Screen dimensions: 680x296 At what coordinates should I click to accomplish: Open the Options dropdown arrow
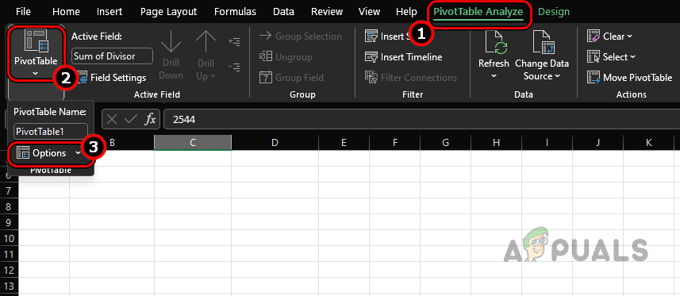[78, 153]
